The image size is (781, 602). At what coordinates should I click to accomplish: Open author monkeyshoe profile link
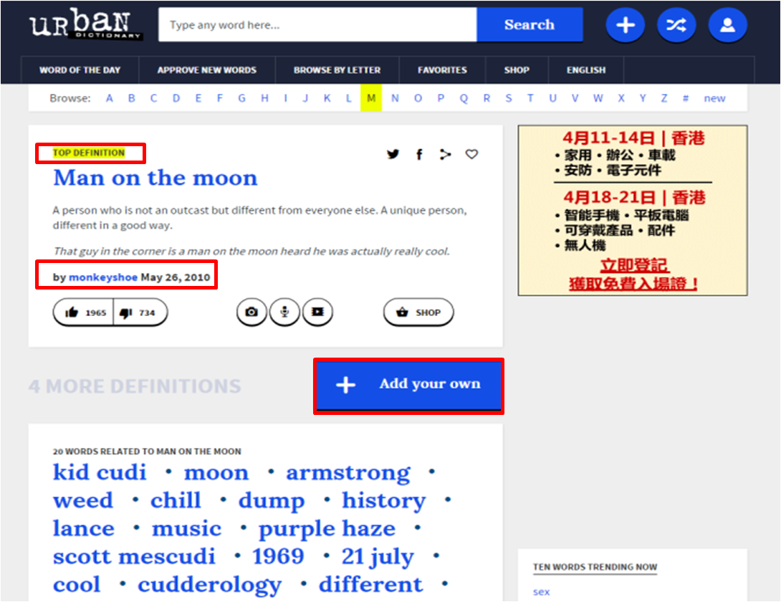[x=103, y=277]
